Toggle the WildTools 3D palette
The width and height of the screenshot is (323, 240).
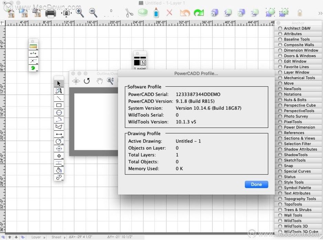tap(298, 226)
